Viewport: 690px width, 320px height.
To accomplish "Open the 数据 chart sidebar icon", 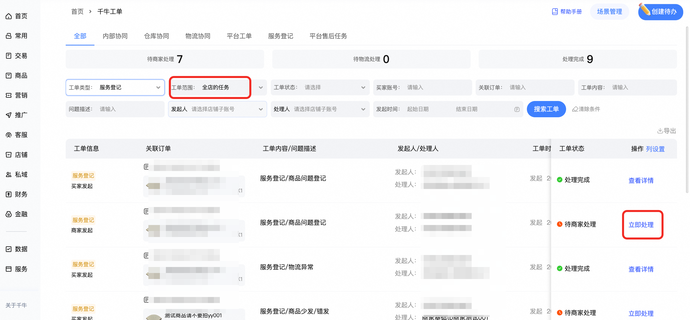I will point(8,249).
